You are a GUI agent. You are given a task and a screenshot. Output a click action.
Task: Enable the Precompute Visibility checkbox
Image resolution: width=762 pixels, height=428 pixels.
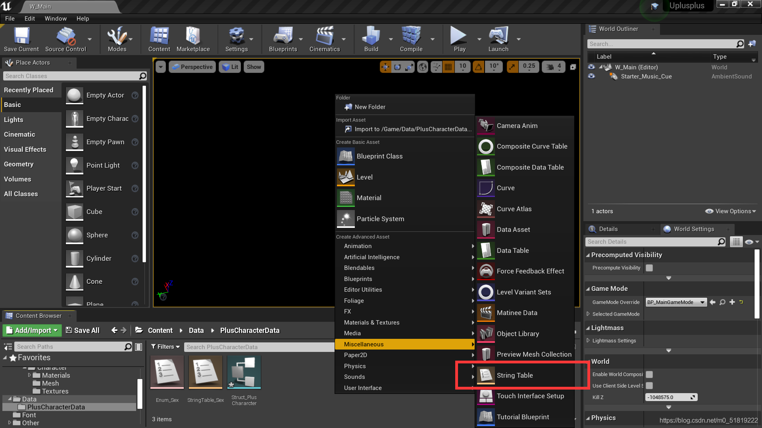point(649,268)
